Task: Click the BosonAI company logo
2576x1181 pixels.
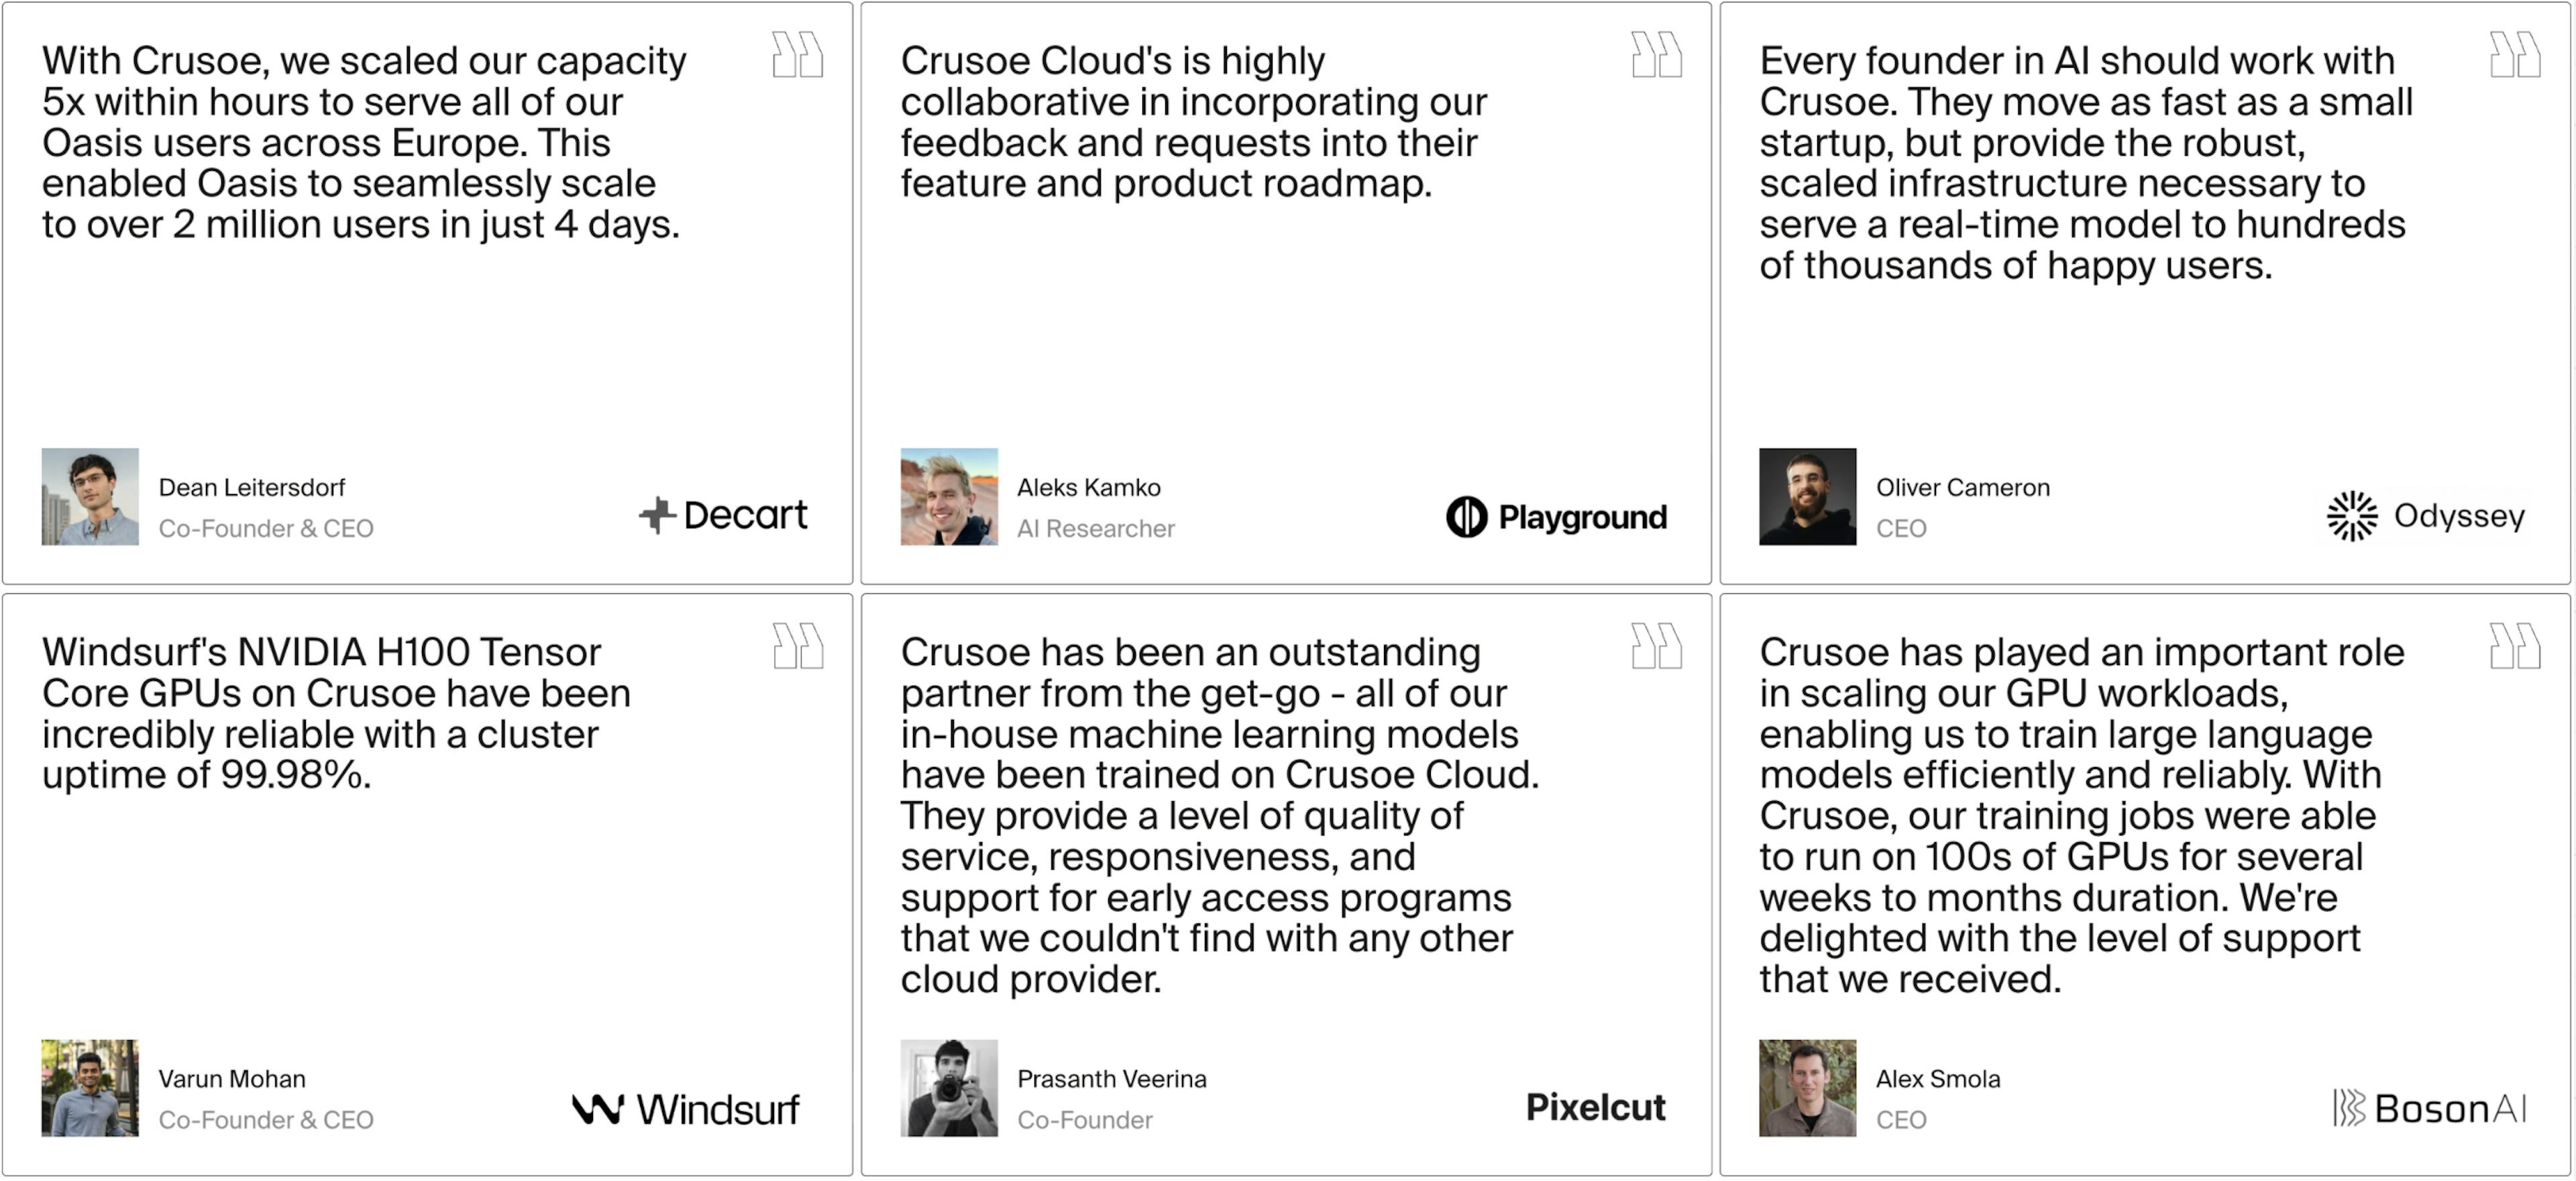Action: pyautogui.click(x=2429, y=1108)
